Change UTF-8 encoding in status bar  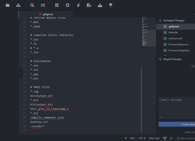(142, 138)
